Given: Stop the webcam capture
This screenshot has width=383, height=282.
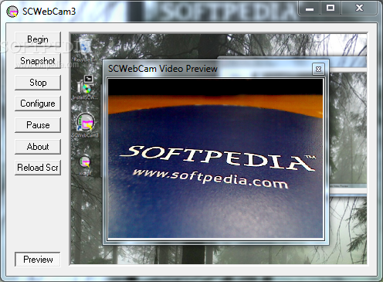Looking at the screenshot, I should (38, 83).
